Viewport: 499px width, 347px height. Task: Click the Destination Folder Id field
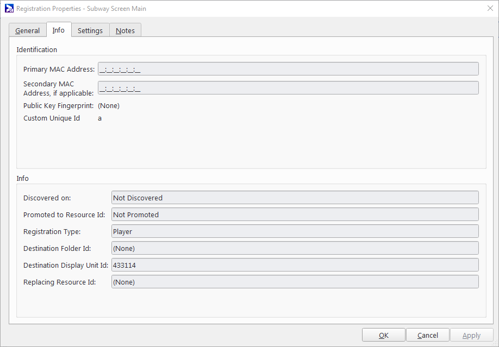[295, 248]
